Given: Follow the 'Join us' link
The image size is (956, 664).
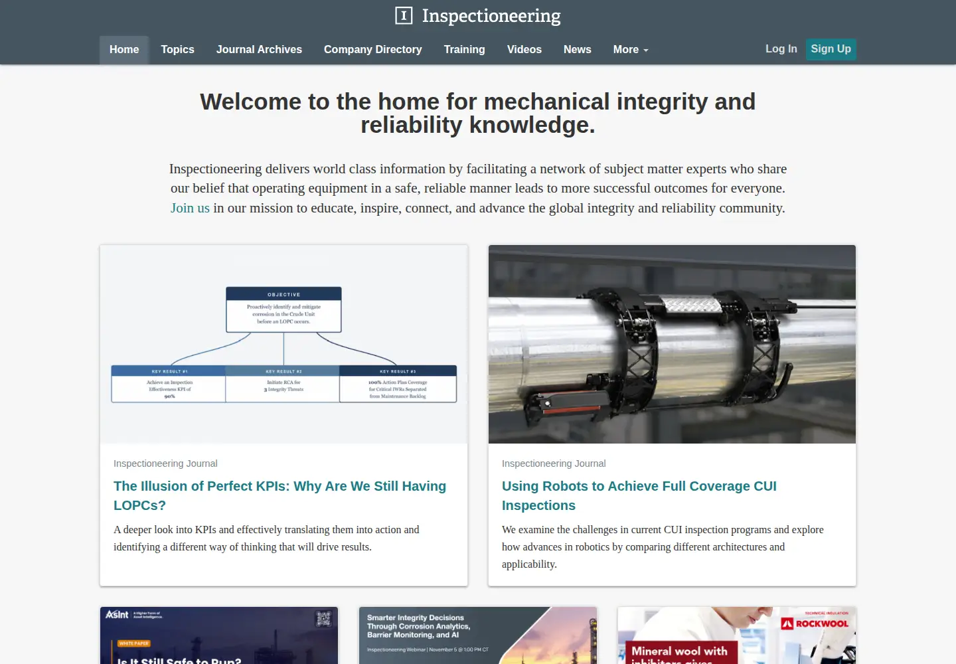Looking at the screenshot, I should [x=190, y=208].
